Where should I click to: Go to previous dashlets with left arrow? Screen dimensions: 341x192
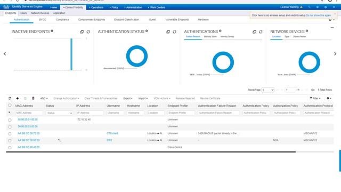[5, 54]
